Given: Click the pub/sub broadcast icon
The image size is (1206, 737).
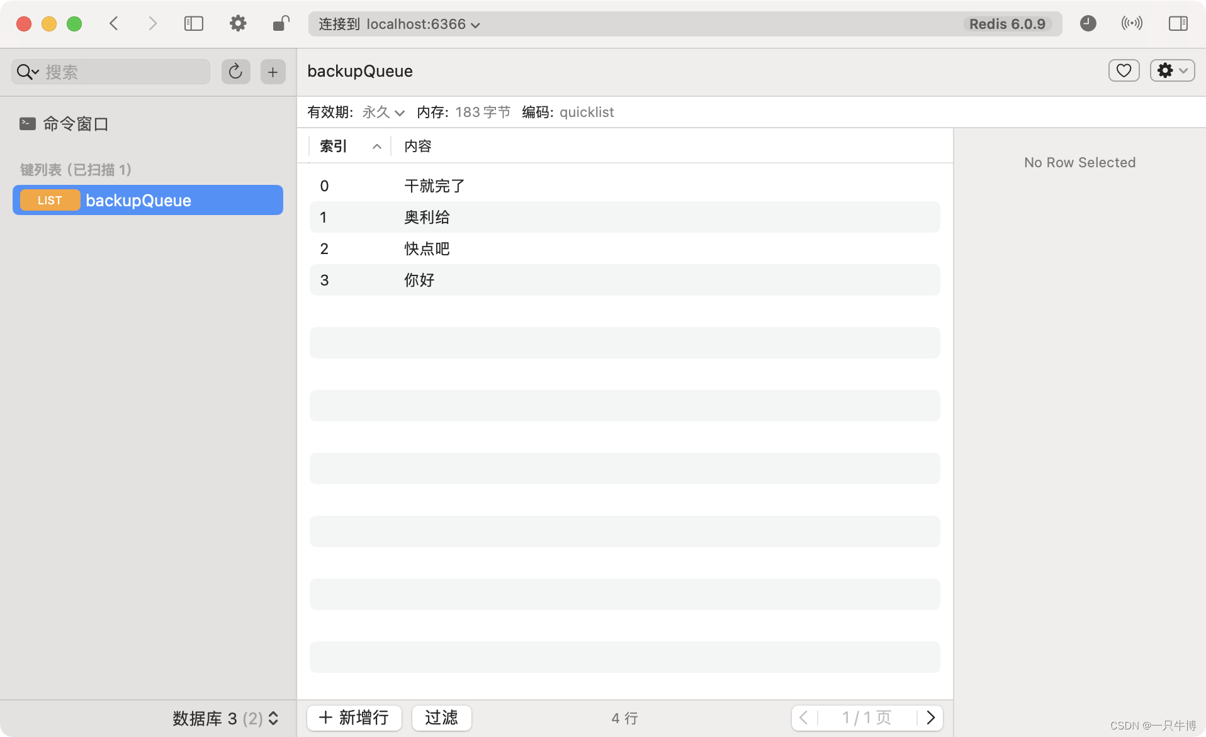Looking at the screenshot, I should pos(1131,24).
